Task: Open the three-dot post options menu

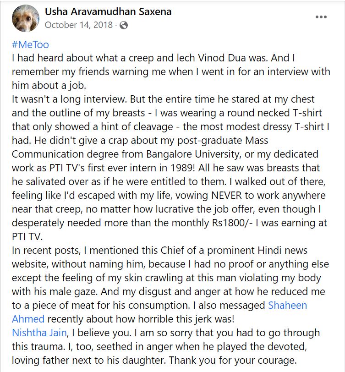Action: click(x=321, y=17)
